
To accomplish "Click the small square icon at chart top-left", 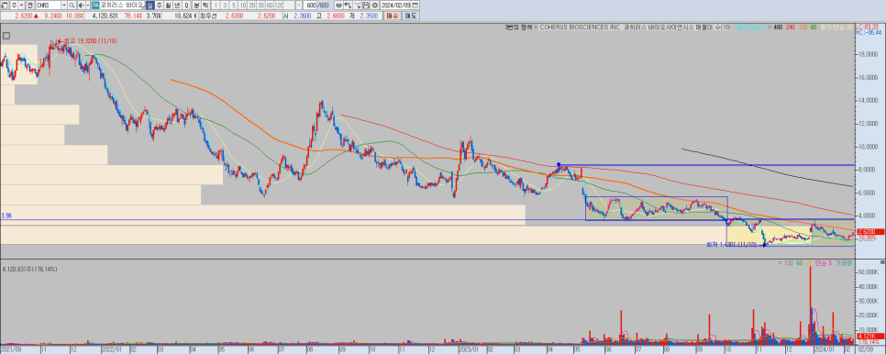I will pos(6,35).
